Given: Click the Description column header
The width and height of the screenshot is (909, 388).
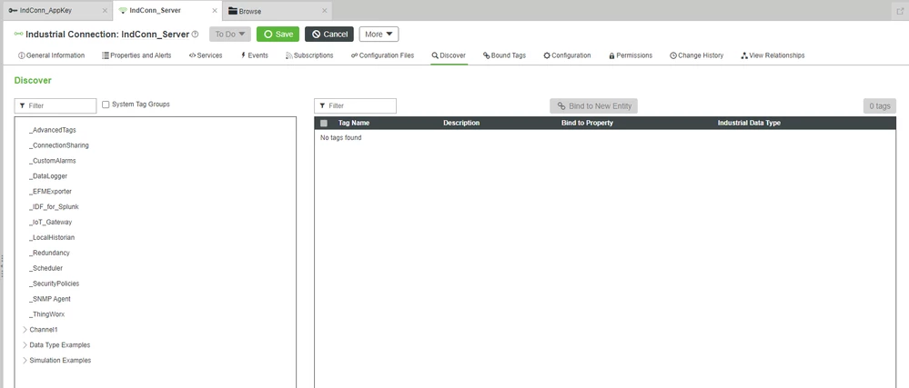Looking at the screenshot, I should point(461,123).
